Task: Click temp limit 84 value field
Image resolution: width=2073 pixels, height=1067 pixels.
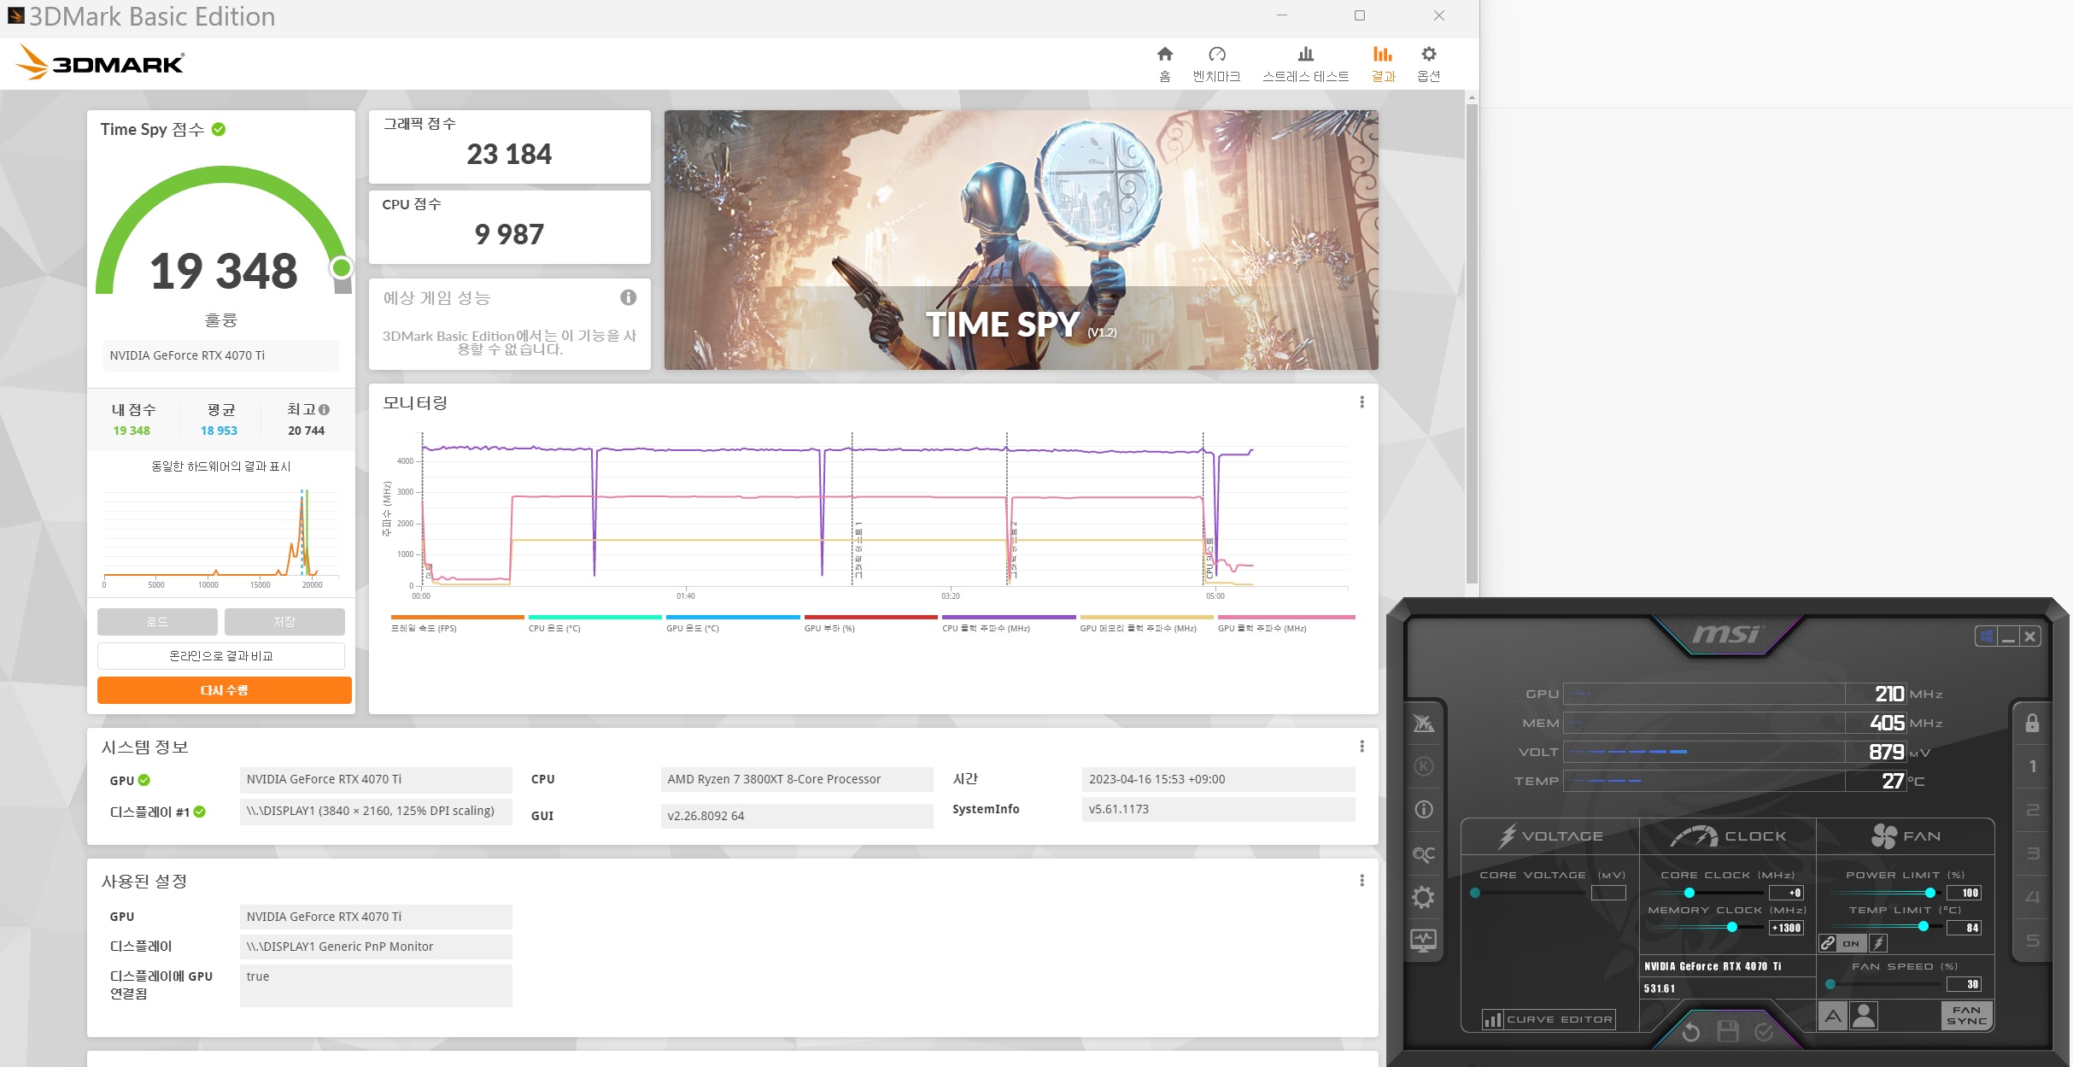Action: [1964, 928]
